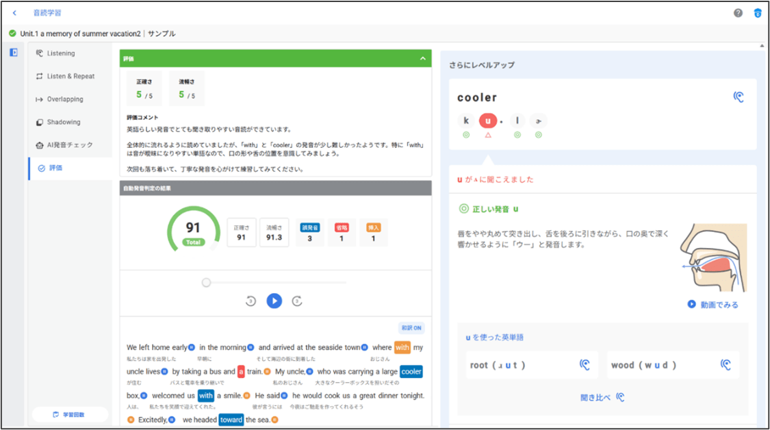The image size is (770, 430).
Task: Open help via the question mark icon
Action: (x=739, y=12)
